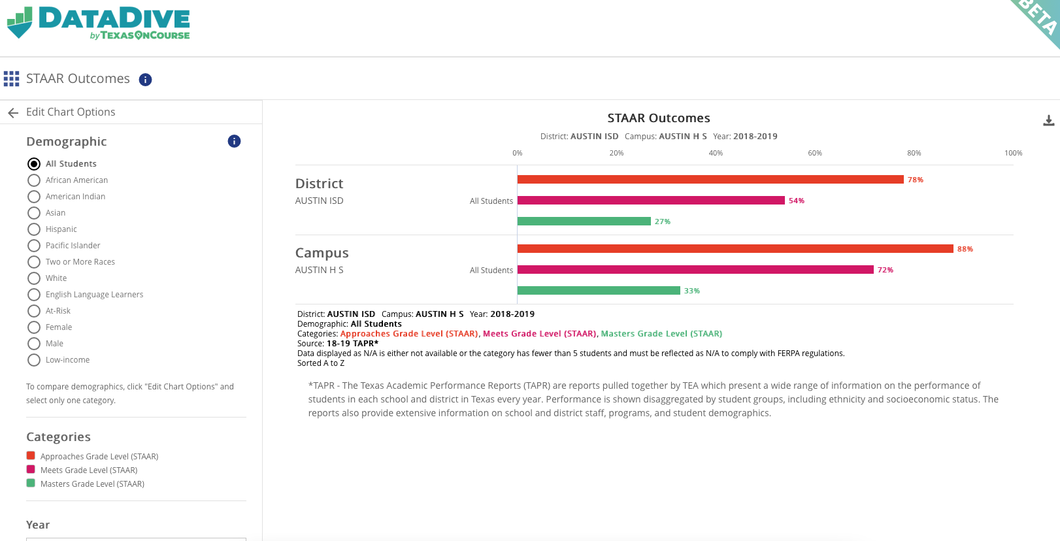Screen dimensions: 1060x541
Task: Click Meets Grade Level (STAAR) category label
Action: 89,470
